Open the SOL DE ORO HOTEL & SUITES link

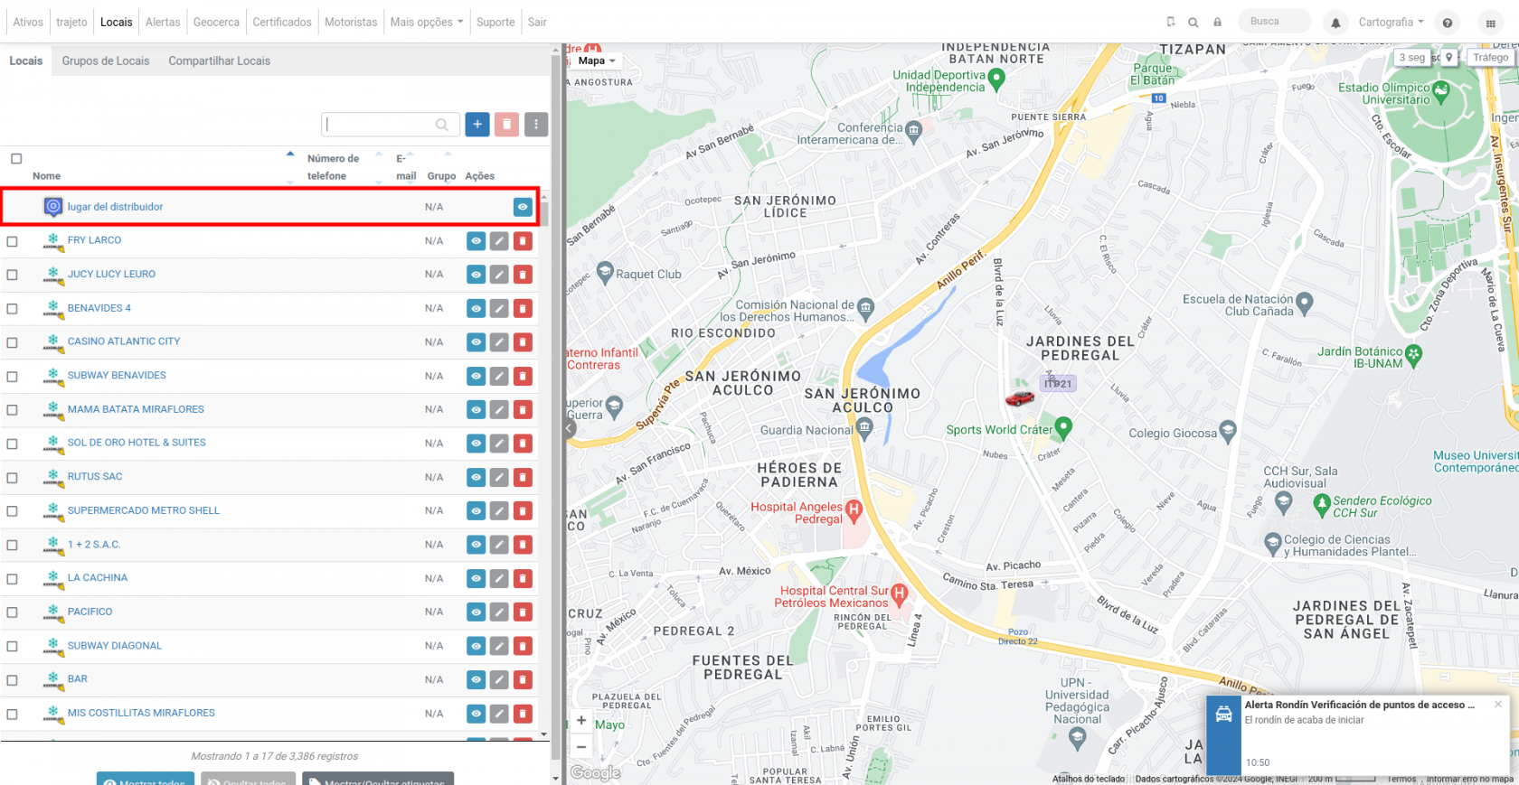[137, 443]
